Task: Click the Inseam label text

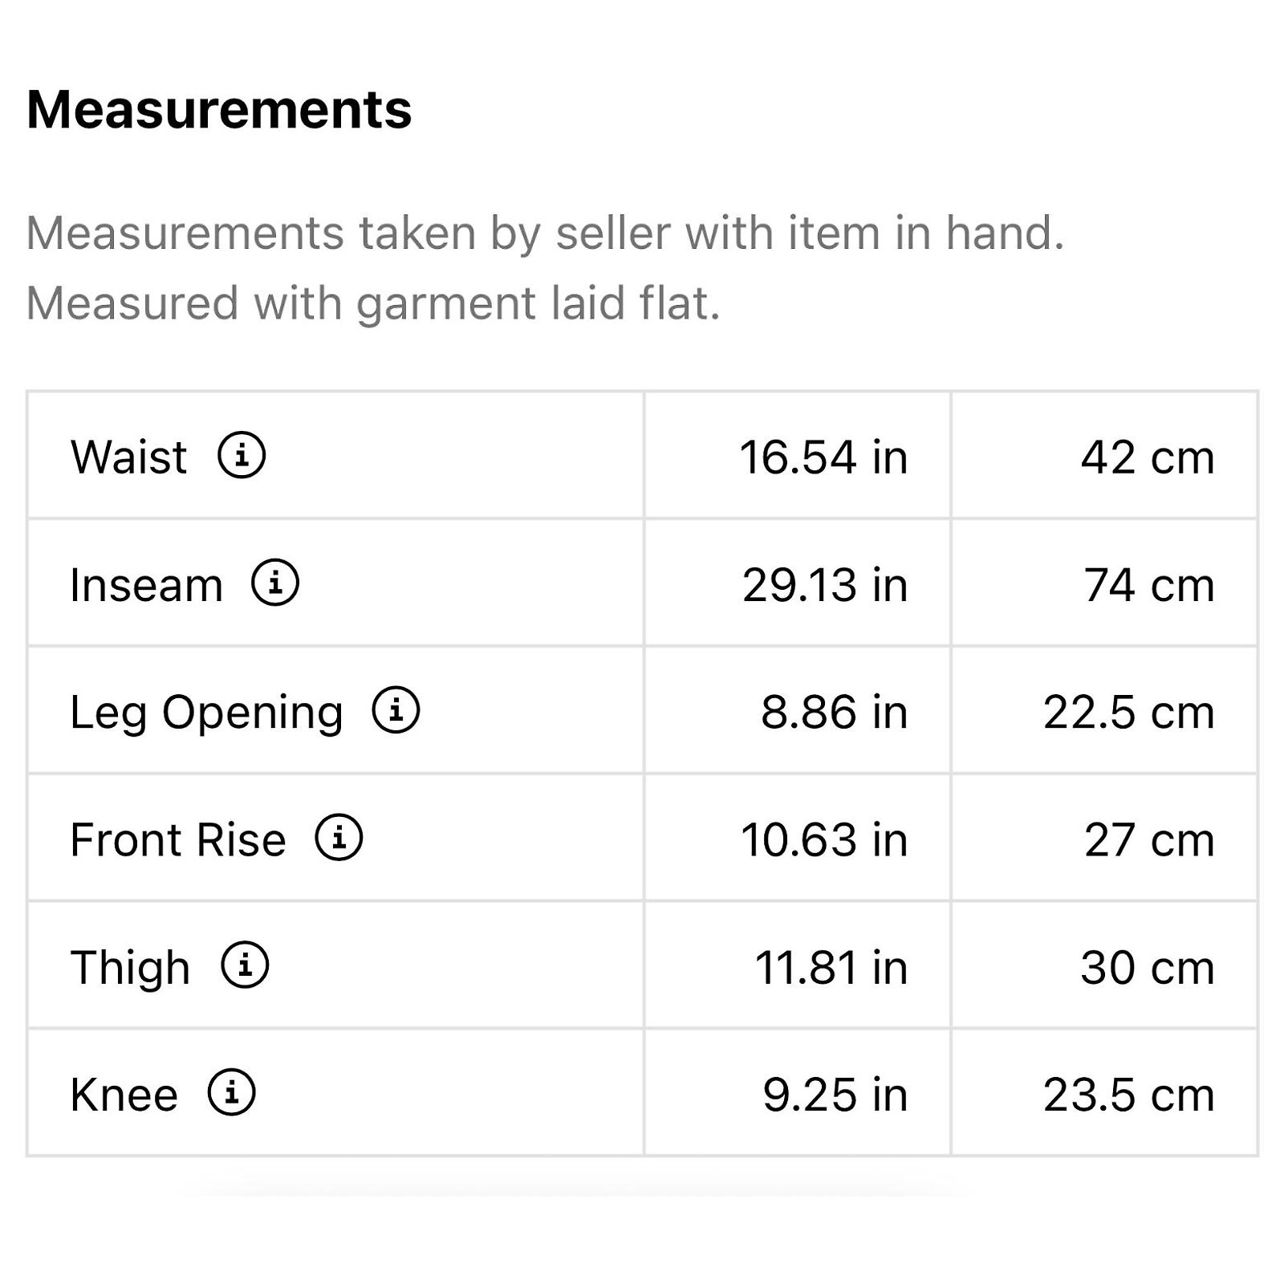Action: click(146, 584)
